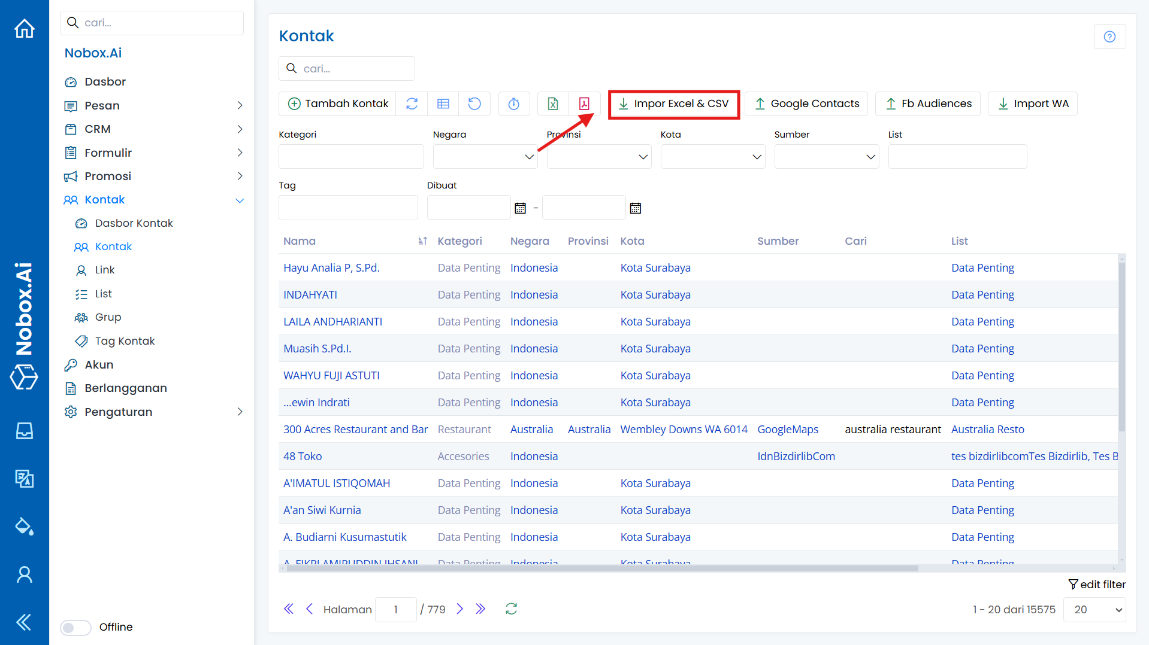Open contact Hayu Analia P, S.Pd.

pyautogui.click(x=331, y=267)
